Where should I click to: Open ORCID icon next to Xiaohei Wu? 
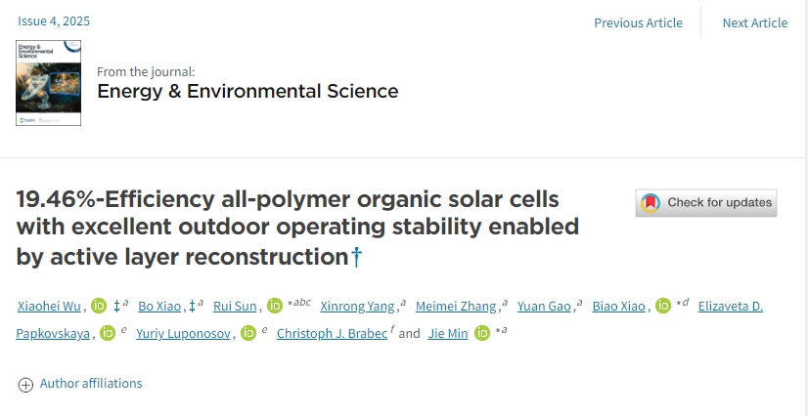click(99, 307)
